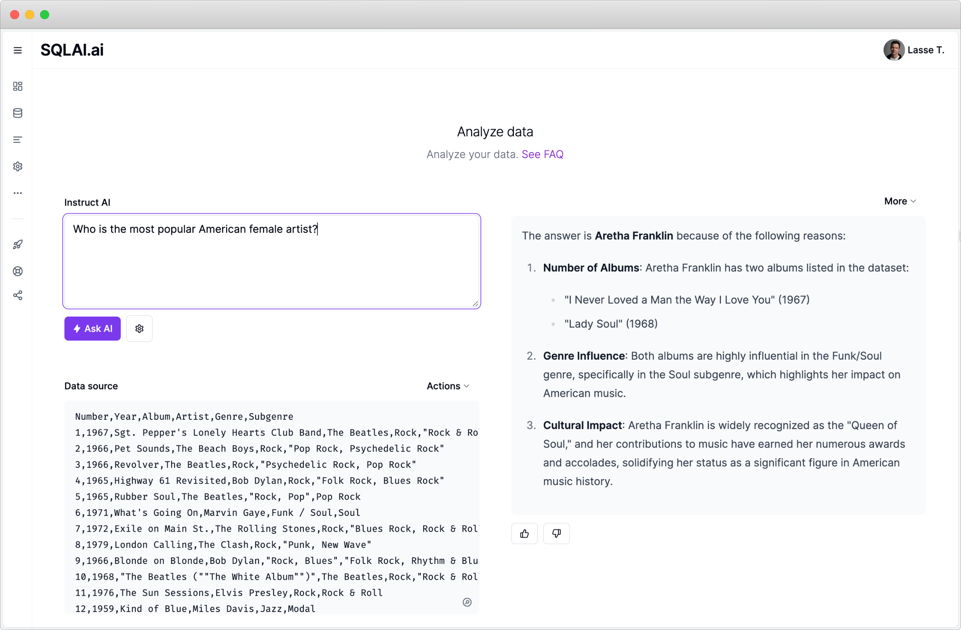The image size is (961, 630).
Task: Click the share icon in sidebar
Action: coord(18,295)
